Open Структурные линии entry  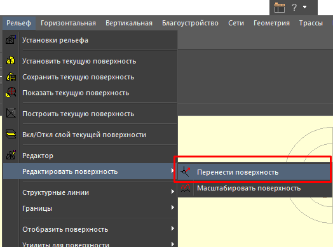(90, 192)
